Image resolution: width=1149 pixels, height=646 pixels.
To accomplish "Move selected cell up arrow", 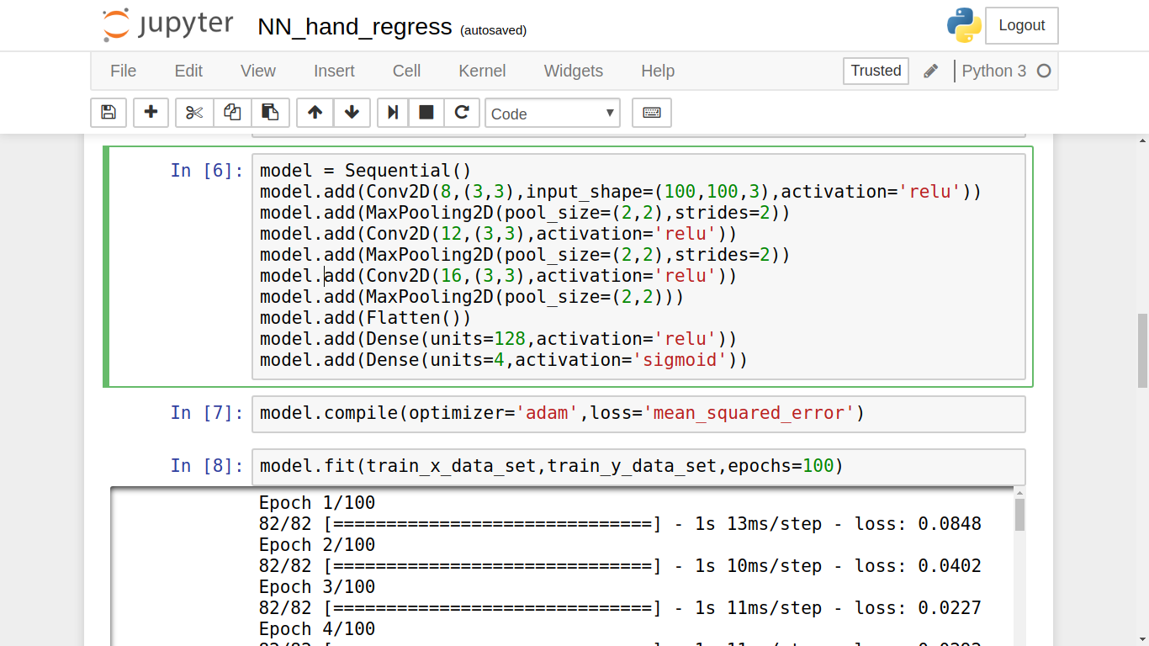I will tap(315, 113).
